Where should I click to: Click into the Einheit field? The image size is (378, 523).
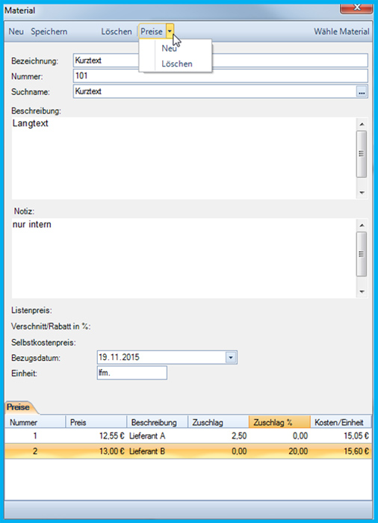point(131,373)
